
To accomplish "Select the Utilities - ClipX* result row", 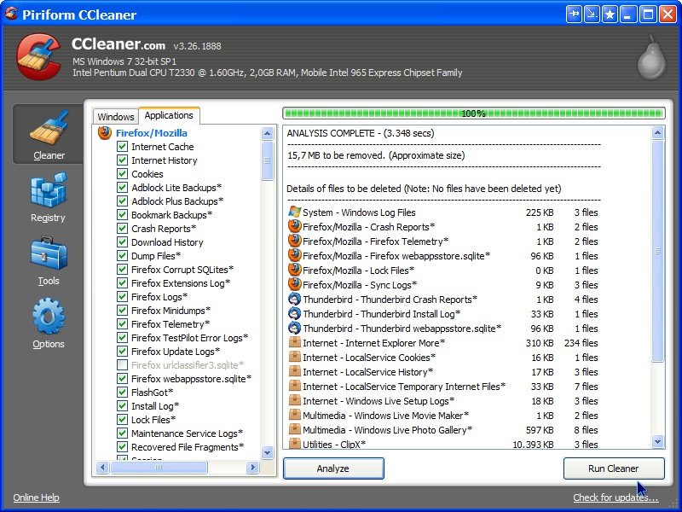I will [443, 444].
